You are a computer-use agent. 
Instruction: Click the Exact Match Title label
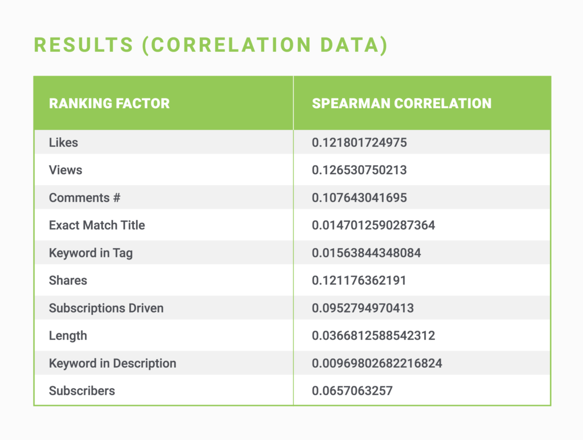97,225
